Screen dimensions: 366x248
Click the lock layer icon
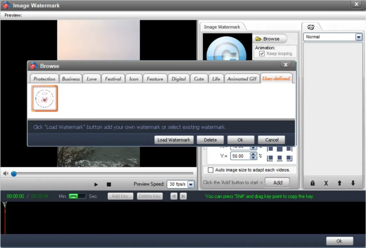click(313, 183)
